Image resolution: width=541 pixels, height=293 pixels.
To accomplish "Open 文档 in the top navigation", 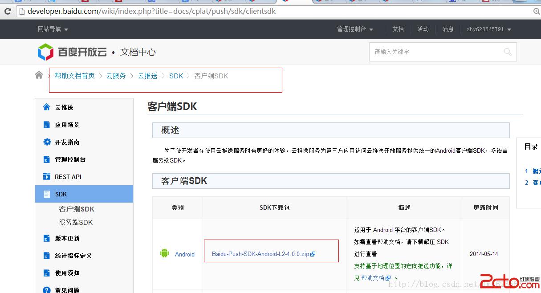I will click(x=398, y=29).
